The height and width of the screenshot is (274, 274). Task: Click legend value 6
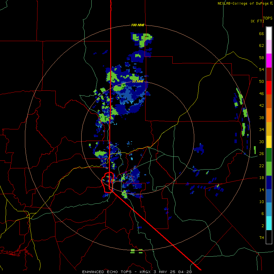tap(262, 213)
